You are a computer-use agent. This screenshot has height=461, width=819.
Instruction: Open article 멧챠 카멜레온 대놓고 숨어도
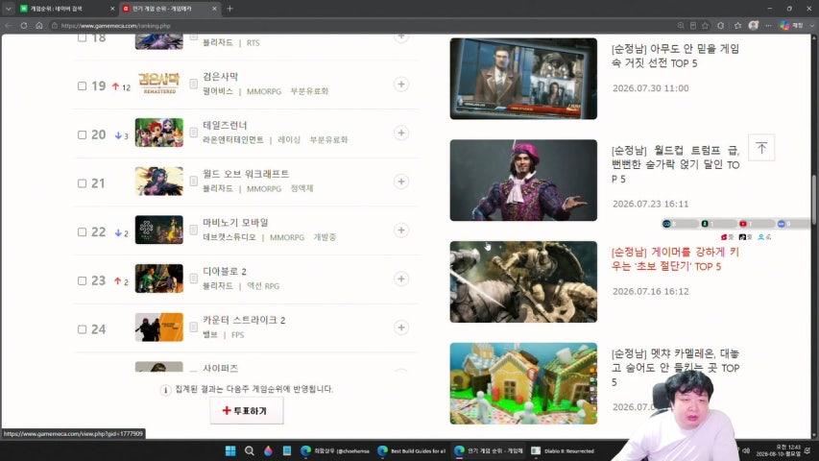pos(675,368)
